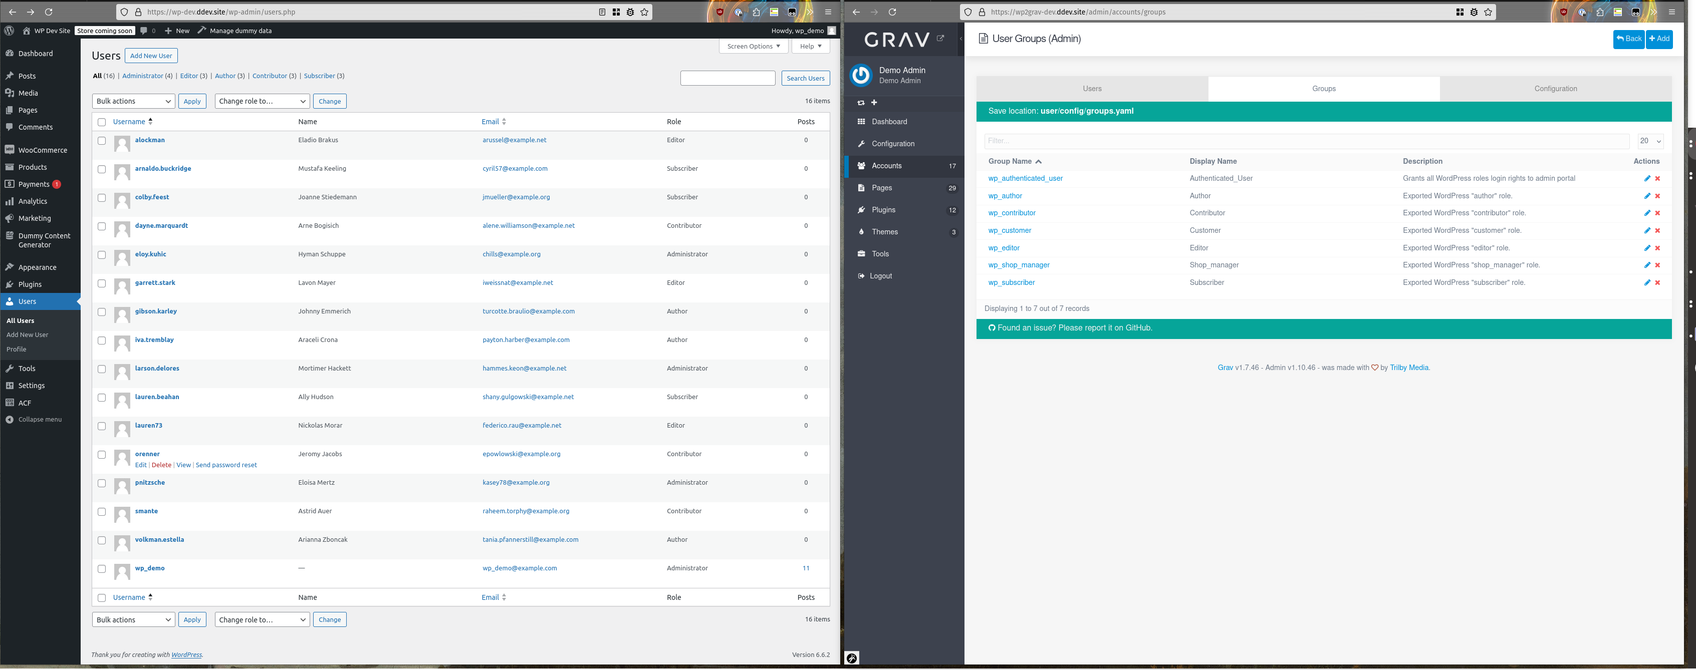Toggle checkbox next to wp_demo user row
The height and width of the screenshot is (670, 1696).
[x=102, y=568]
